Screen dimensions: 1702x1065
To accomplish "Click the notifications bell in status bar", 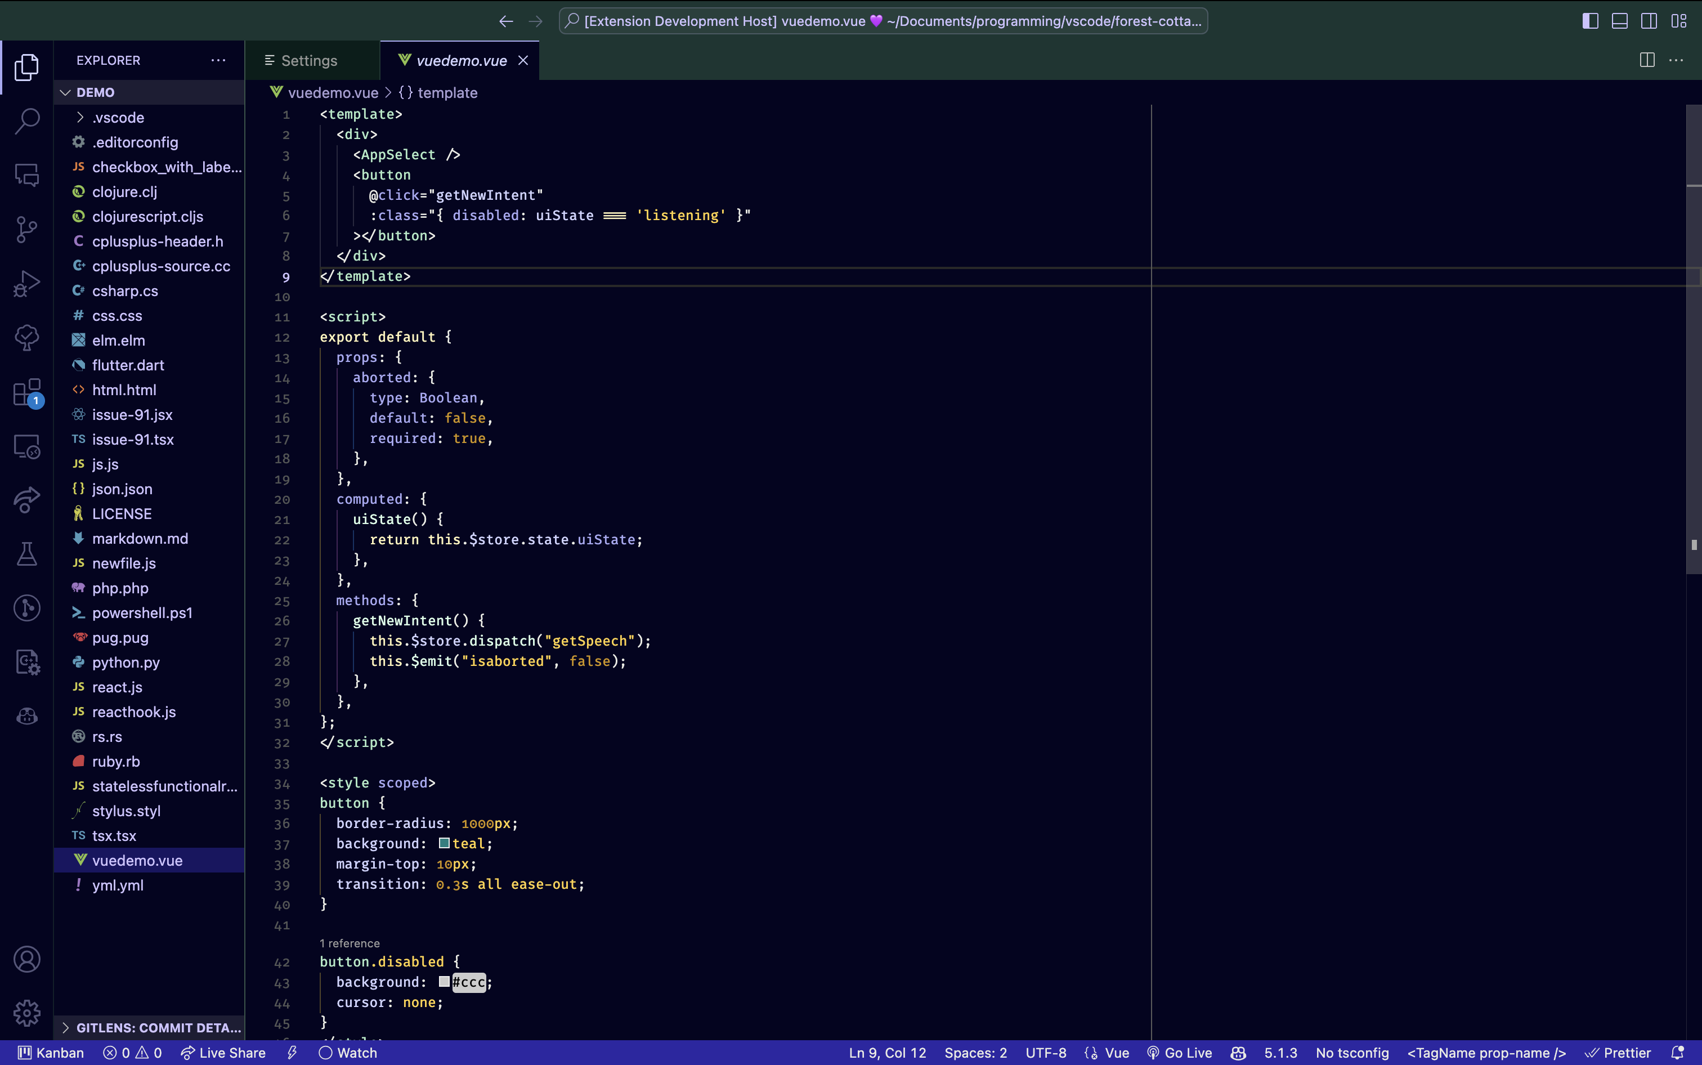I will click(1677, 1053).
